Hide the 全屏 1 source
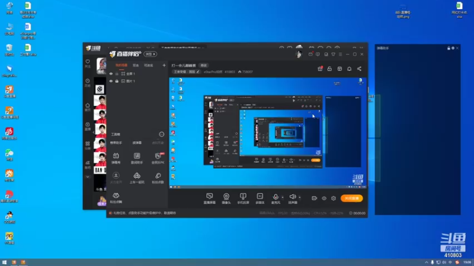The image size is (474, 266). coord(111,73)
